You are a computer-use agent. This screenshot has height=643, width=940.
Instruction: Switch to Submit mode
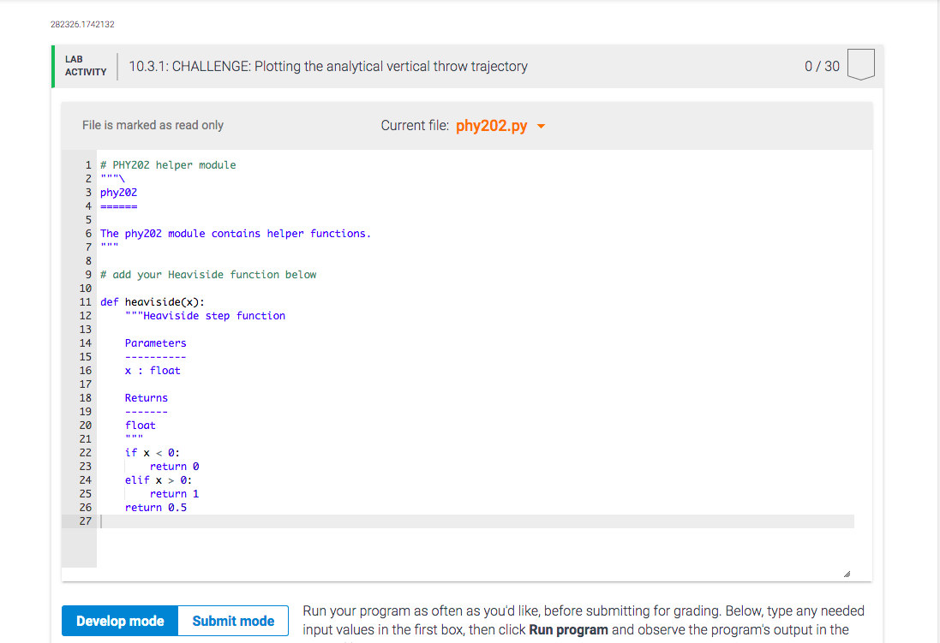pos(232,621)
